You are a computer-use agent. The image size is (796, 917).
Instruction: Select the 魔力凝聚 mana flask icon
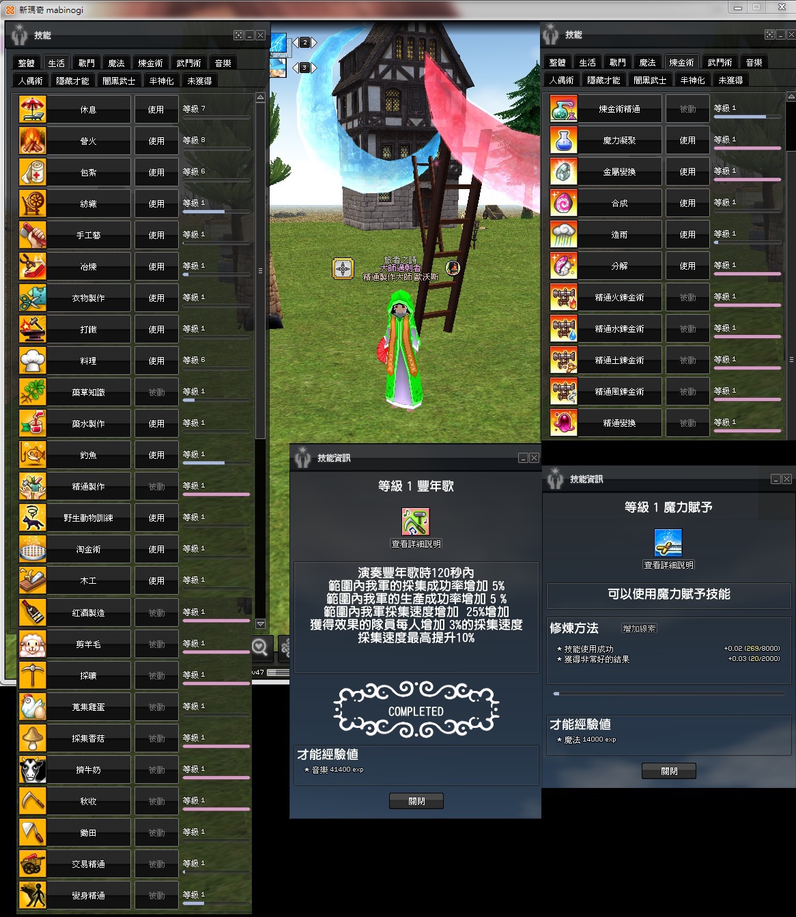pyautogui.click(x=563, y=140)
